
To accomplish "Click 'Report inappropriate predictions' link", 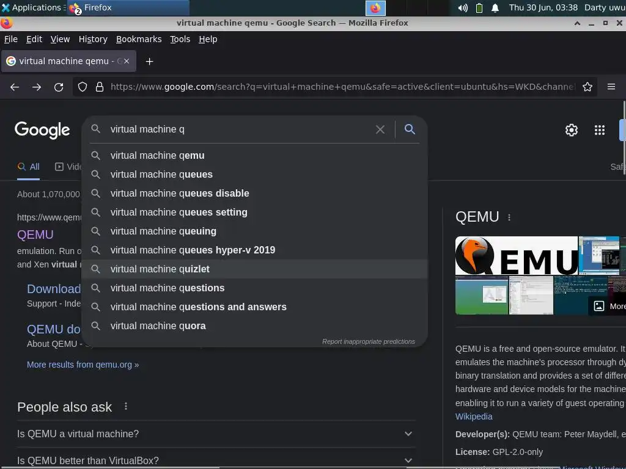I will coord(369,341).
